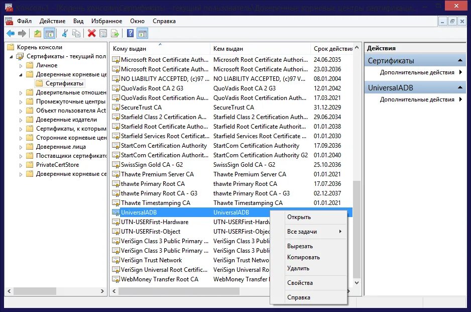Select NO LIABILITY ACCEPTED certificate row
Screen dimensions: 471x312
click(x=231, y=79)
